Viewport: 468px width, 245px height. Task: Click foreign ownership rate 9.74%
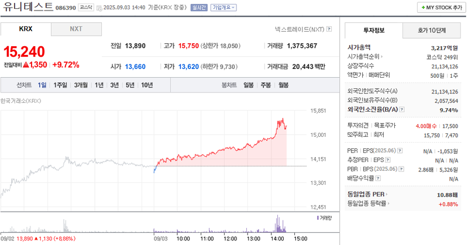(x=449, y=110)
